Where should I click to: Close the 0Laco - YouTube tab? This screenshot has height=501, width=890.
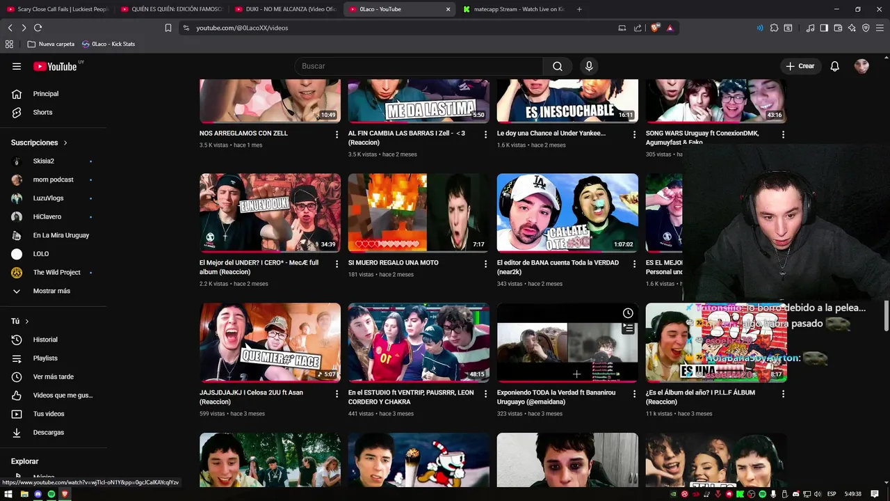coord(448,9)
